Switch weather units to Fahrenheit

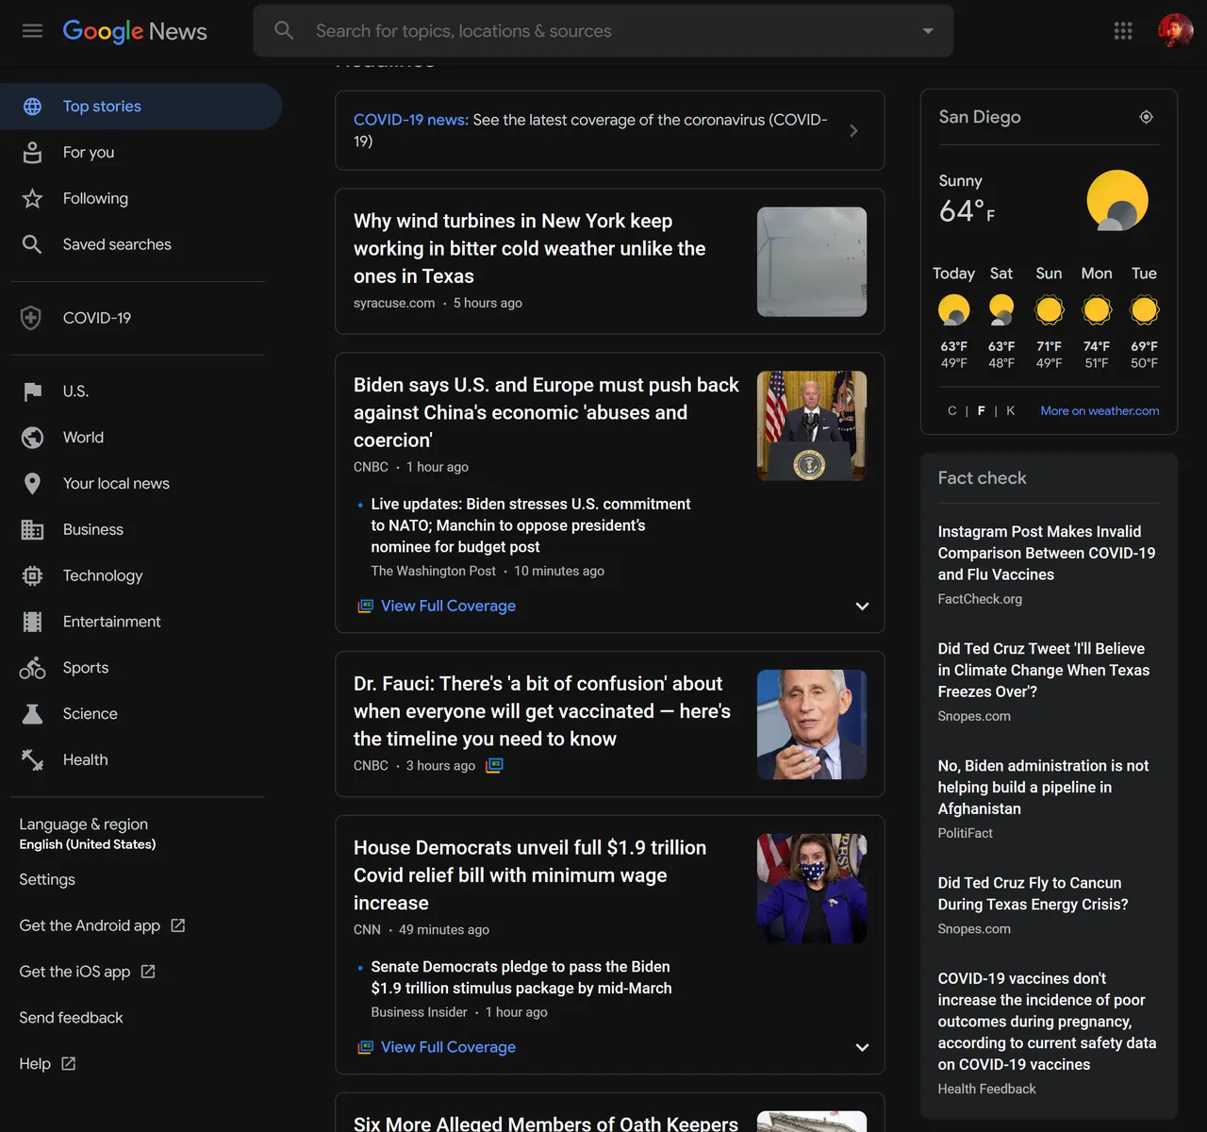coord(981,410)
